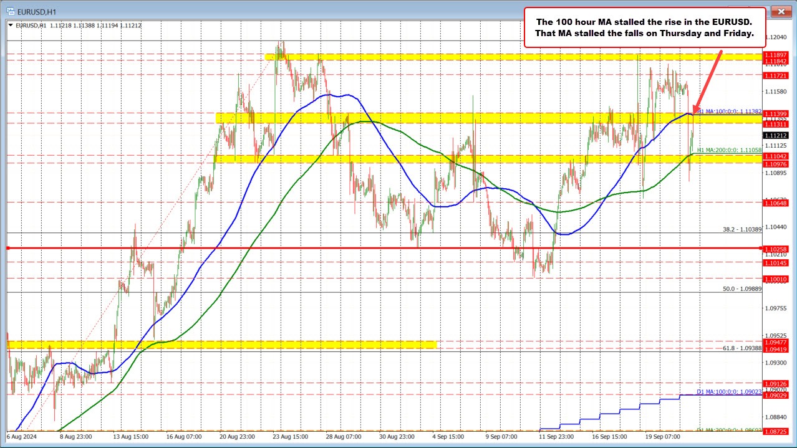797x448 pixels.
Task: Click the 6 Aug 2024 date axis label
Action: pos(22,437)
